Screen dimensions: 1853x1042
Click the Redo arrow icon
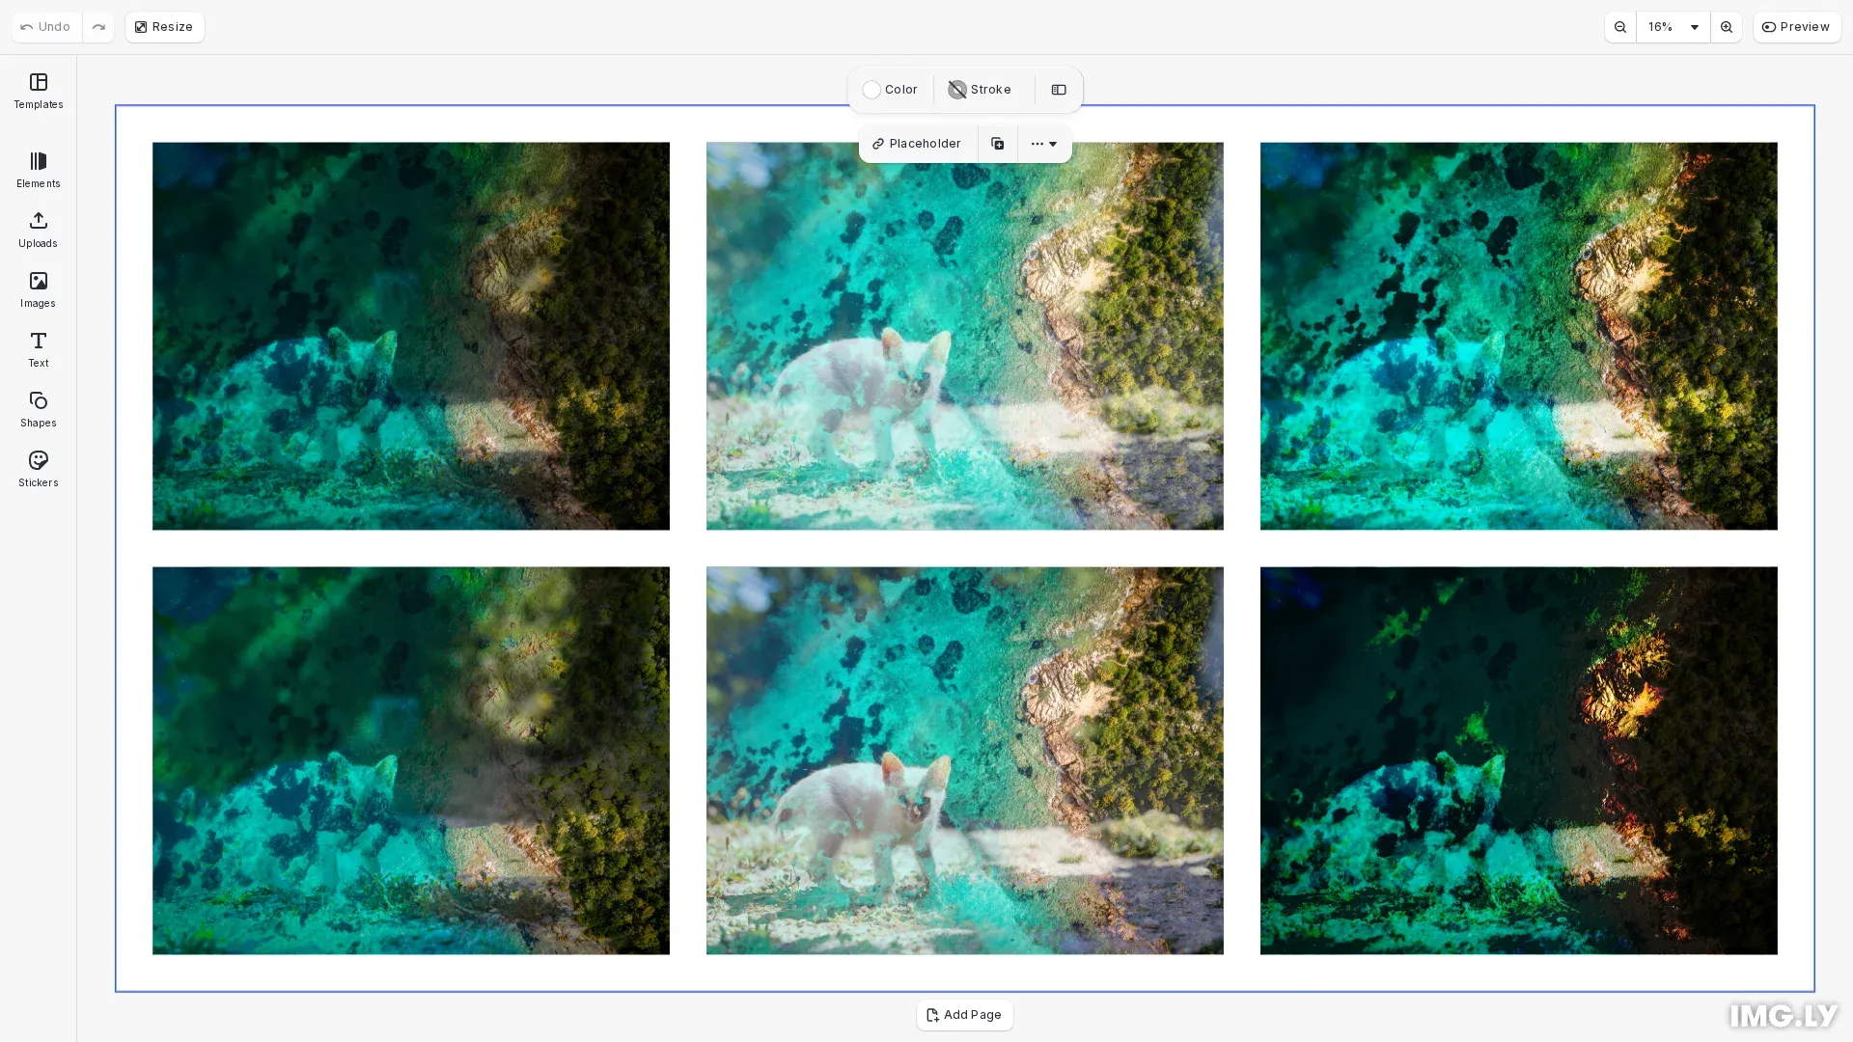click(x=98, y=26)
